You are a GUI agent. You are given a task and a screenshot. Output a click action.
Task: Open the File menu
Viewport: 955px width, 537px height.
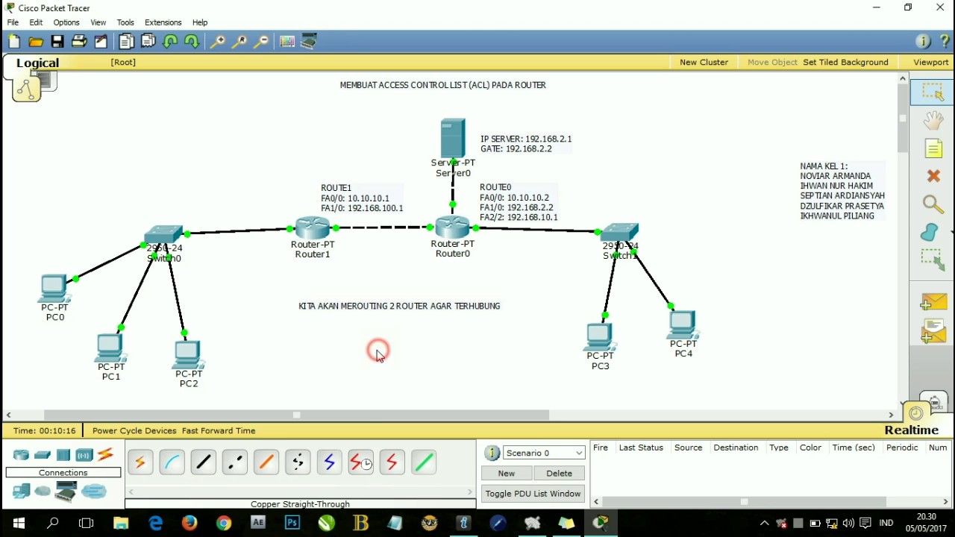[13, 22]
